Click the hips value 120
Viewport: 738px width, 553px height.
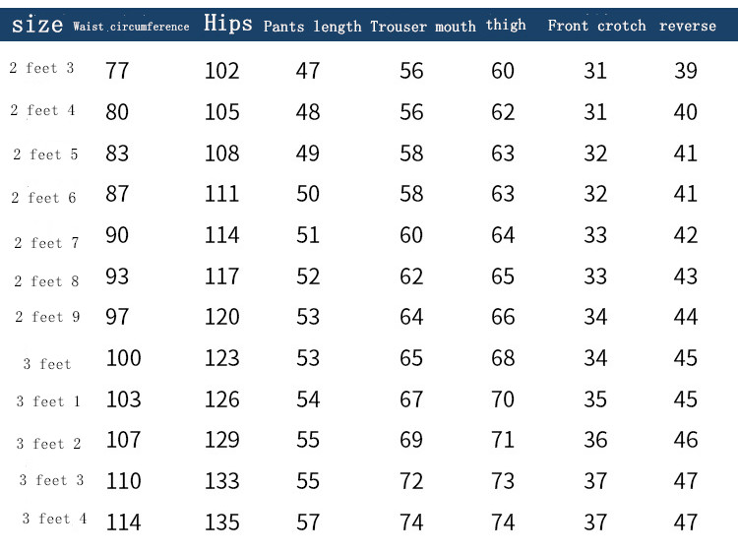pos(221,317)
